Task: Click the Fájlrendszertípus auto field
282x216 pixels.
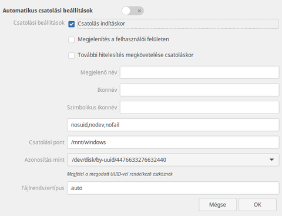Action: [x=173, y=188]
